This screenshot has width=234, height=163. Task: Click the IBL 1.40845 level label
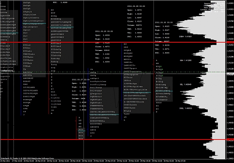185,84
